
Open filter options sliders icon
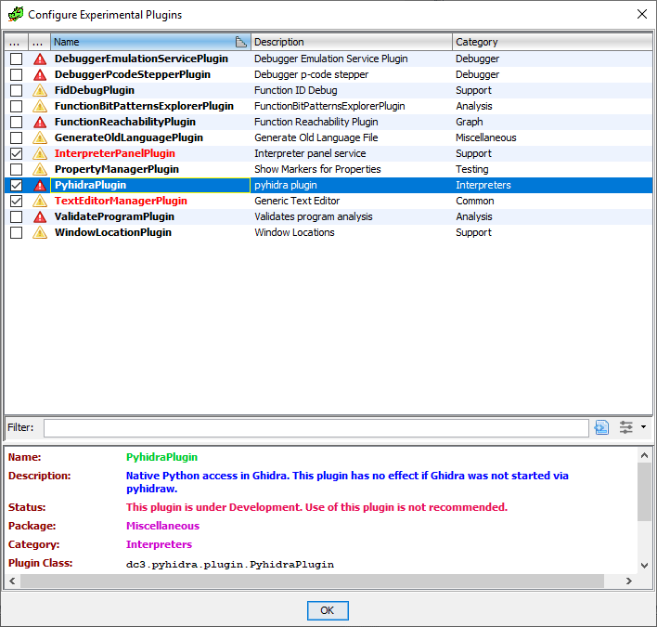click(x=626, y=427)
